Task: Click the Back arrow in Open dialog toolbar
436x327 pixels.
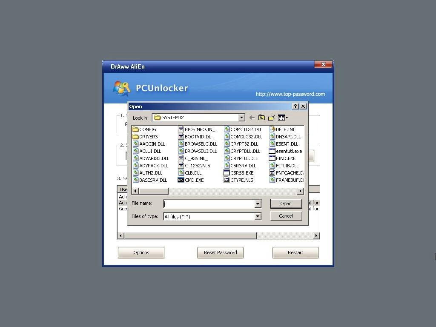Action: pos(252,118)
